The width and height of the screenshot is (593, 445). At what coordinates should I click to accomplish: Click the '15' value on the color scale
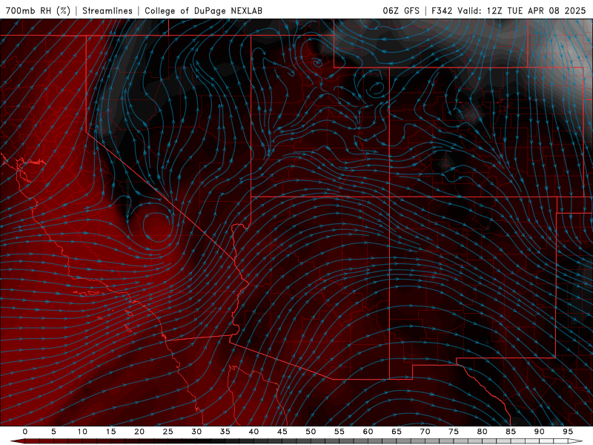tap(110, 432)
